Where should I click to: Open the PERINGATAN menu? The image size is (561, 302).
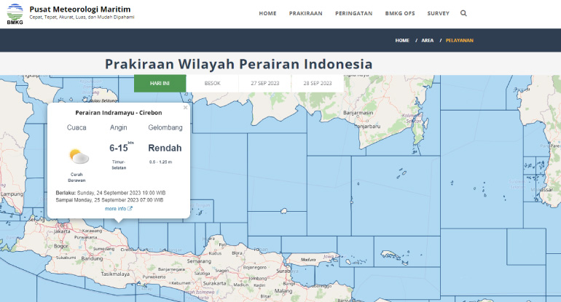click(x=354, y=13)
